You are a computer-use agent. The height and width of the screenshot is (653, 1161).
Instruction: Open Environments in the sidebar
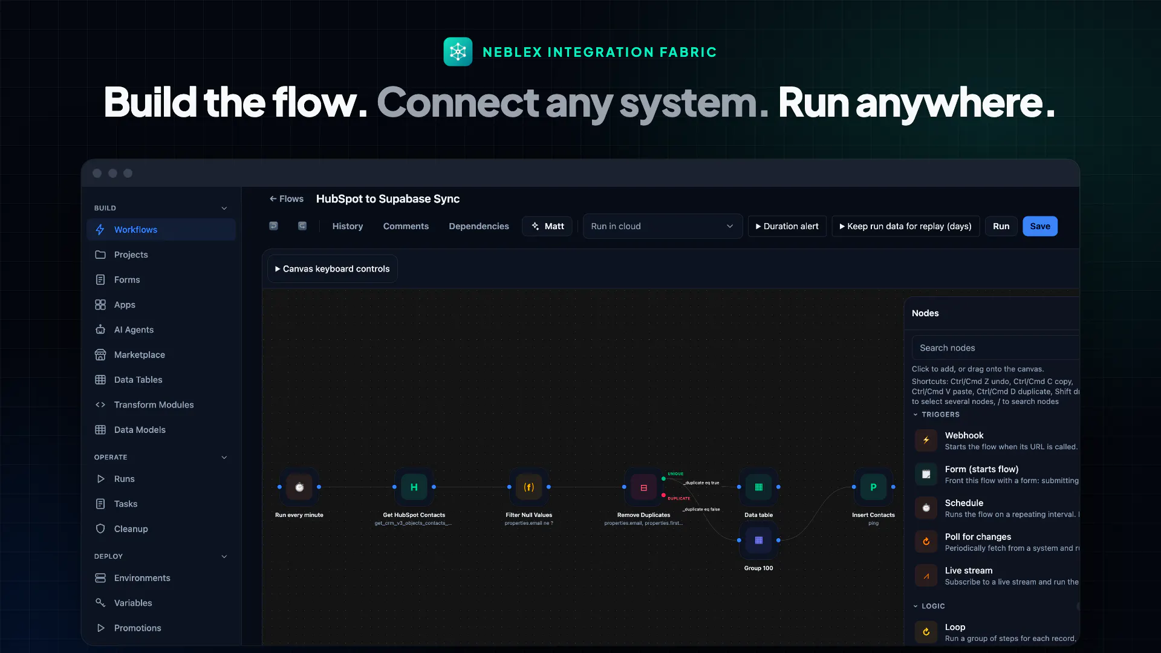[161, 578]
